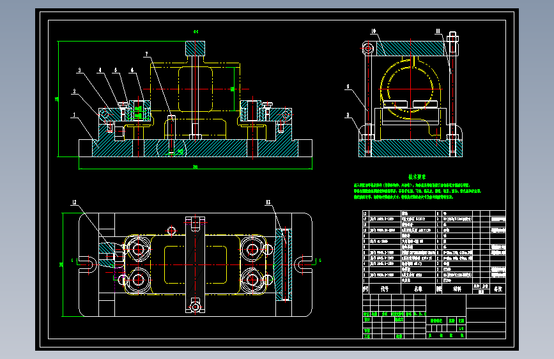This screenshot has height=359, width=554.
Task: Select the 备注 column header in parts list
Action: pos(498,289)
